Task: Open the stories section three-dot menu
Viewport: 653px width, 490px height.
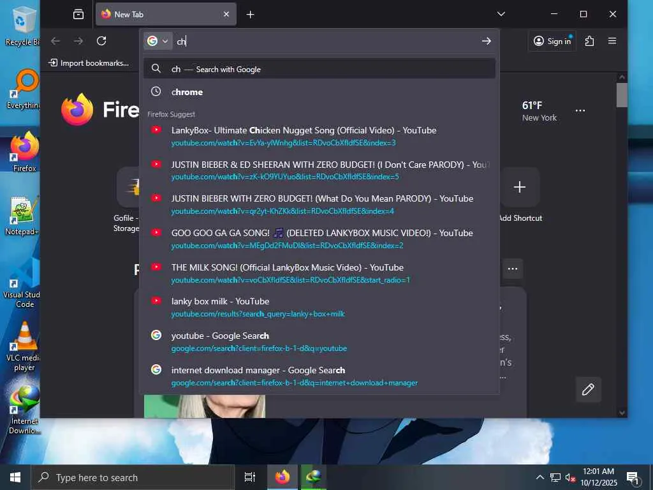Action: tap(513, 269)
